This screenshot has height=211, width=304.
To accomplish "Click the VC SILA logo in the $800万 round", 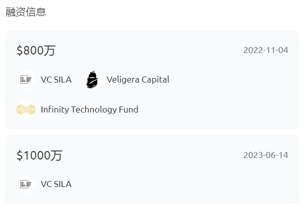I will click(x=26, y=79).
